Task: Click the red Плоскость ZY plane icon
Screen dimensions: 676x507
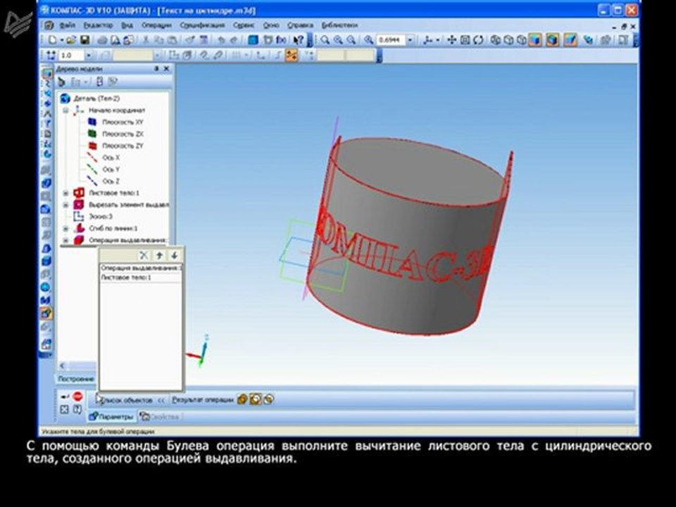Action: point(92,146)
